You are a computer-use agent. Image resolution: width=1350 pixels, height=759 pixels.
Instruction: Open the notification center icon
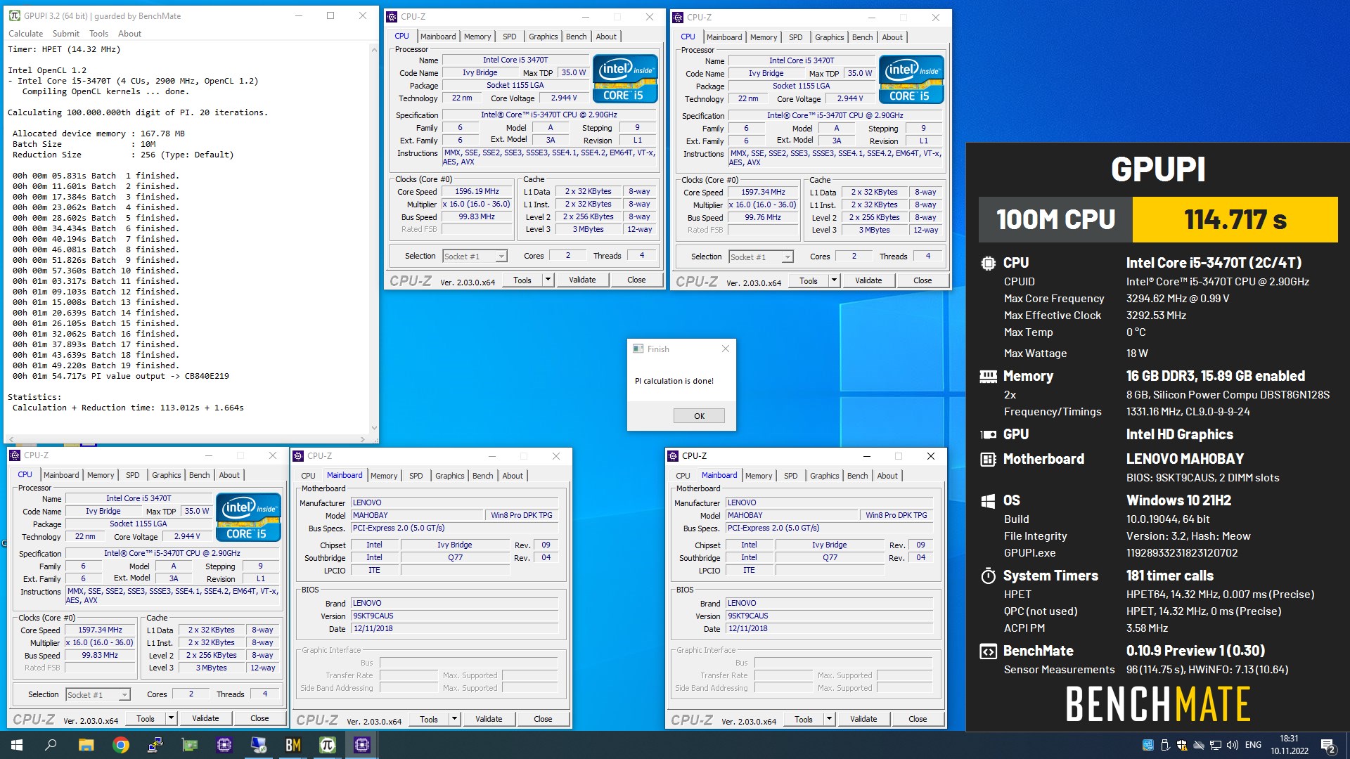(1328, 745)
